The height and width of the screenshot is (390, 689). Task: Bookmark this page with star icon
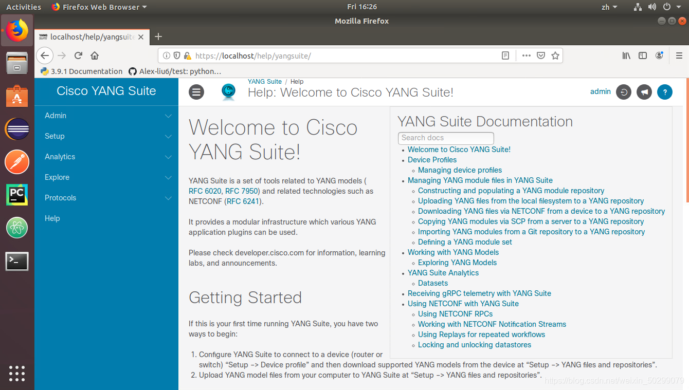555,55
